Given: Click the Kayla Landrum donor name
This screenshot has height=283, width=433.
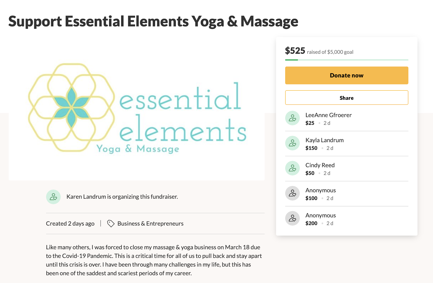Looking at the screenshot, I should [324, 140].
